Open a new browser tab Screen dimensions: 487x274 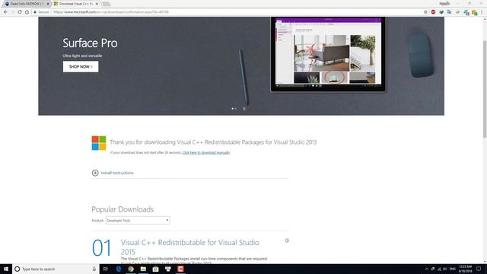coord(107,4)
